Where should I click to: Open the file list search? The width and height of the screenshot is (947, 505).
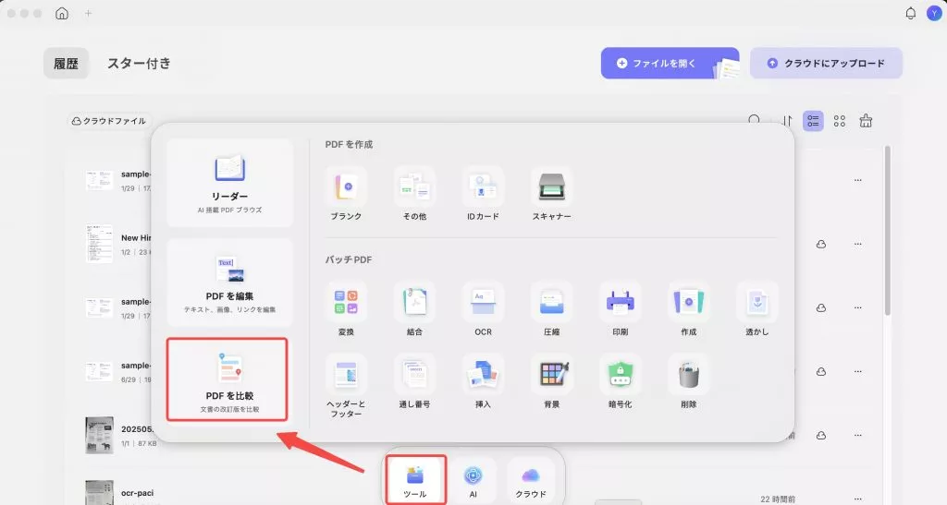[x=755, y=121]
